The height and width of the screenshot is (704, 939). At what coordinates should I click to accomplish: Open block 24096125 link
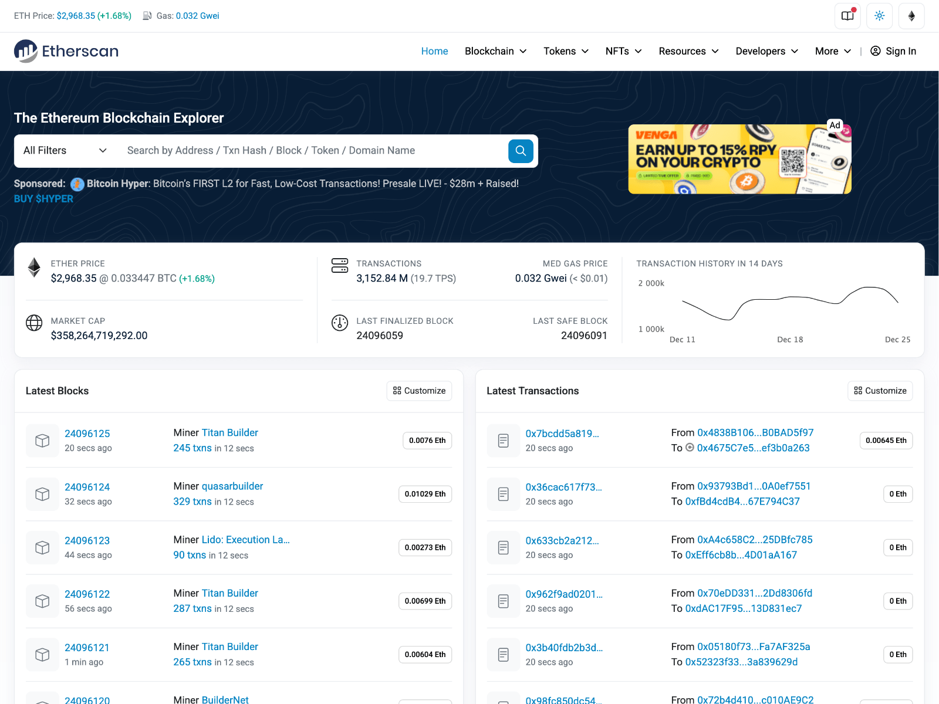tap(87, 434)
